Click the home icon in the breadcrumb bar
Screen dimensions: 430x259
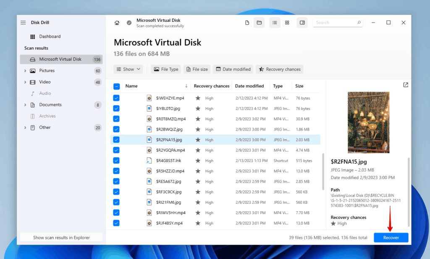(117, 22)
